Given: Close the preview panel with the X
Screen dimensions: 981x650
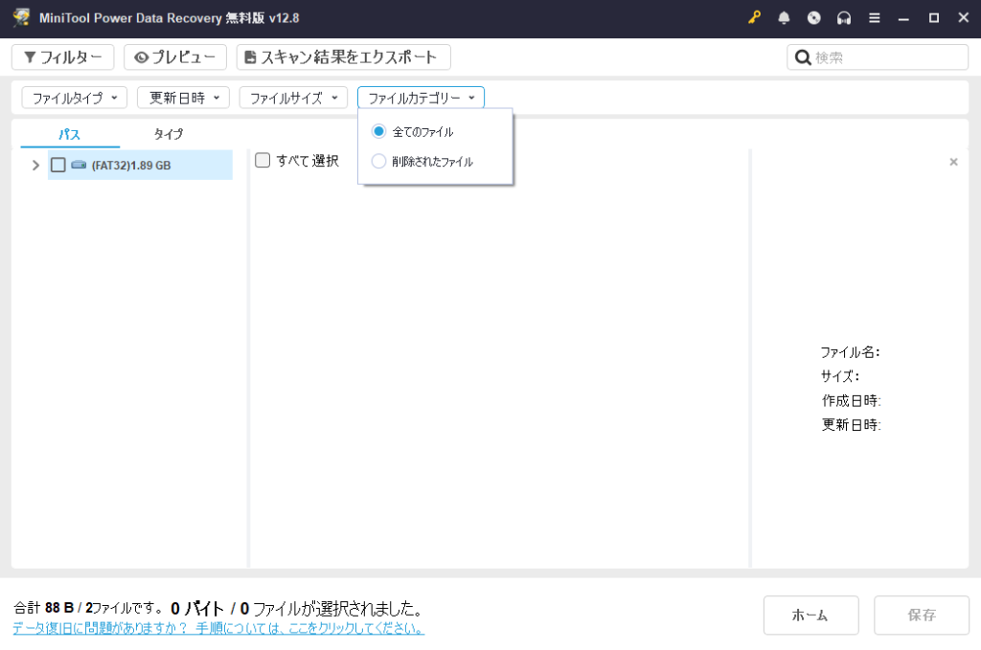Looking at the screenshot, I should [x=953, y=163].
